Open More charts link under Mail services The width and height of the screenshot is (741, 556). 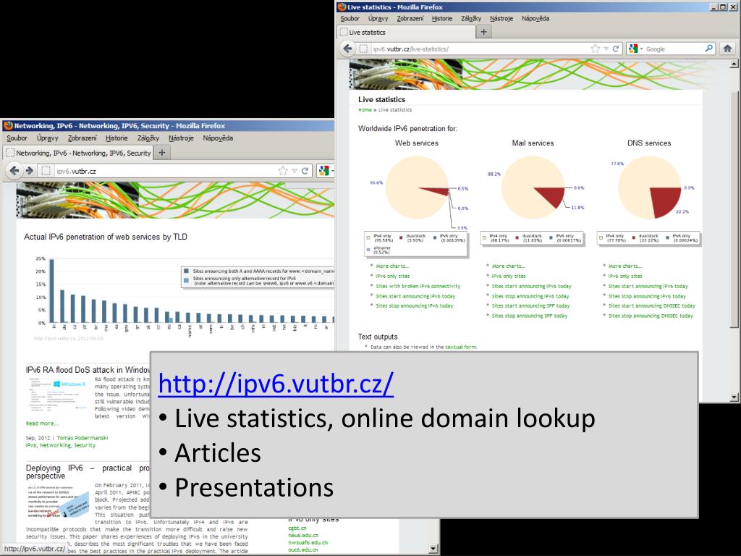coord(509,266)
